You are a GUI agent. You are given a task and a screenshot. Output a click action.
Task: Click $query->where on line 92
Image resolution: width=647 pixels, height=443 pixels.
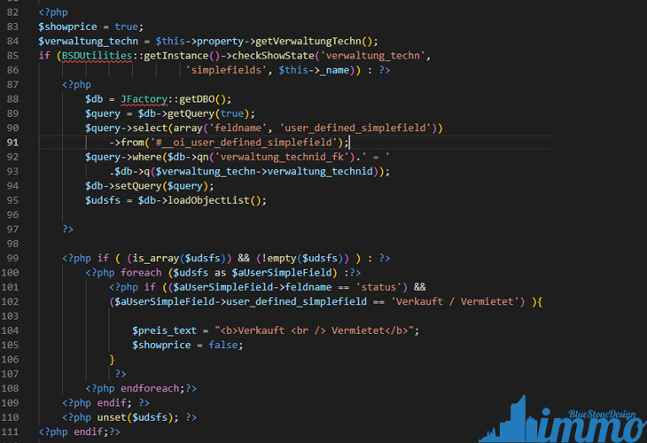(x=123, y=157)
